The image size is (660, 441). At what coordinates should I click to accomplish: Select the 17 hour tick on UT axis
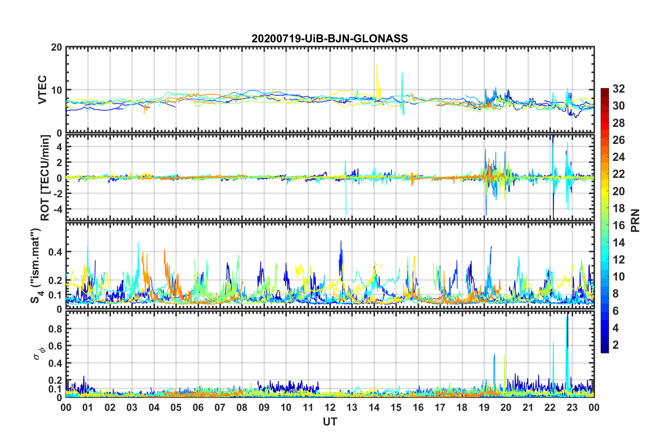440,407
